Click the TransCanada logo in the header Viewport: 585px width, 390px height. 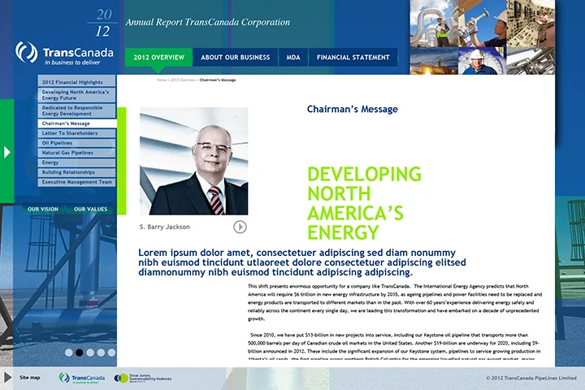tap(64, 54)
